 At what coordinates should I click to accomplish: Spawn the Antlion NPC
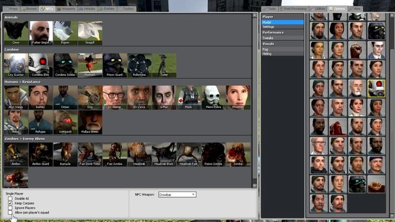tap(16, 154)
